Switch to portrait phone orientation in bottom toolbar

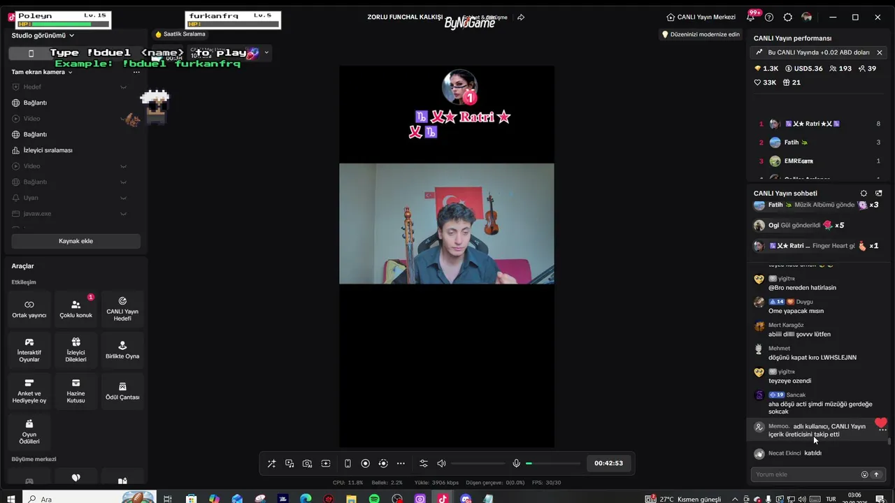(348, 463)
